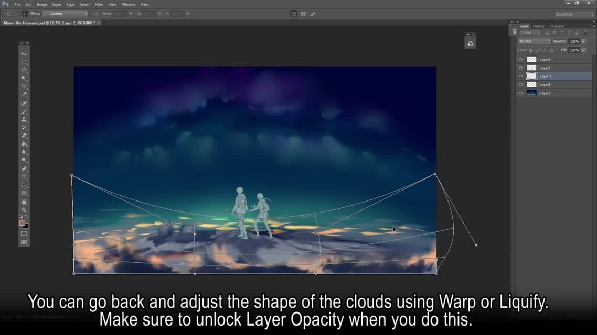Swap foreground and background colors
Screen dimensions: 597x335
[x=27, y=217]
